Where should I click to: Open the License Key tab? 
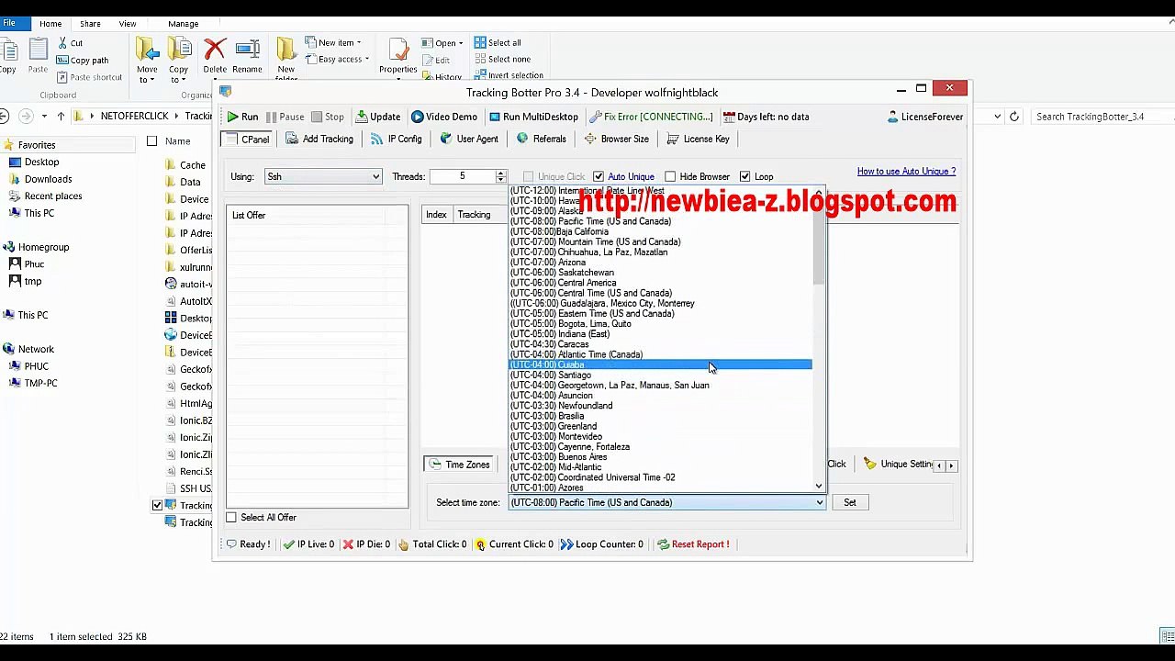pyautogui.click(x=699, y=139)
